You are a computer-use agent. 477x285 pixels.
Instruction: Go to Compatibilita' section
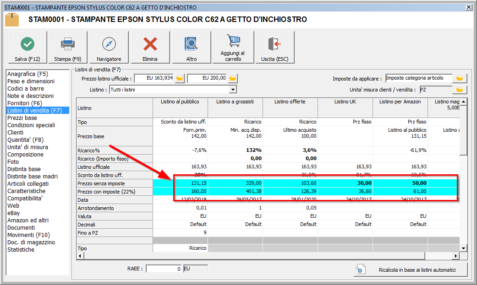[25, 198]
